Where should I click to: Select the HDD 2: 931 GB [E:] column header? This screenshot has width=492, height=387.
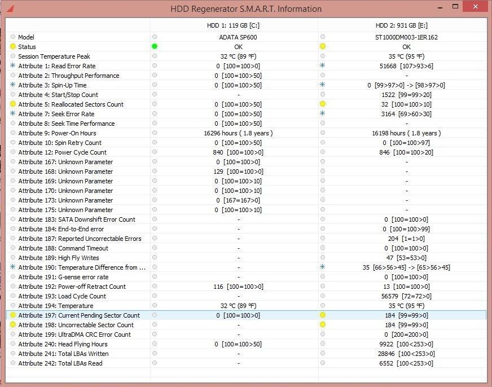(x=402, y=25)
